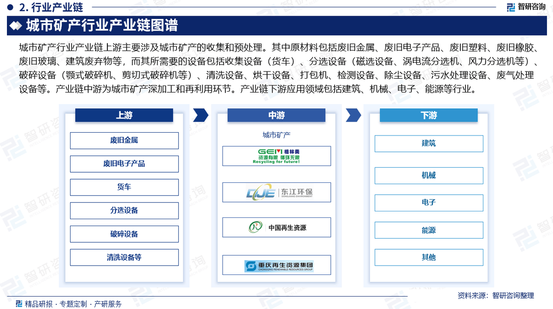Click the title 城市矿产行业产业链图谱

click(102, 26)
